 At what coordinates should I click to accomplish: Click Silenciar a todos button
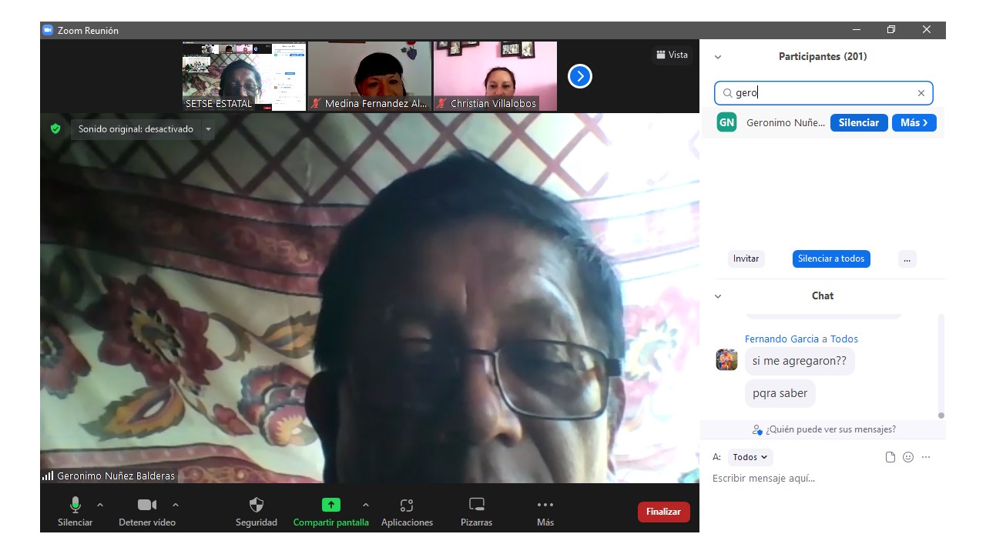click(831, 259)
